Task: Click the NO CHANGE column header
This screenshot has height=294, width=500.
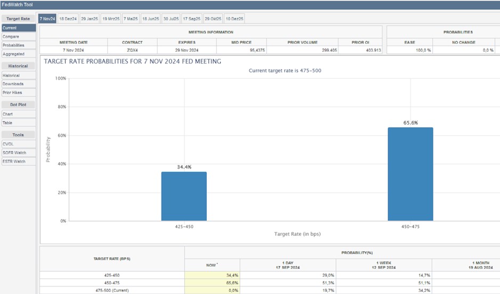Action: tap(464, 43)
